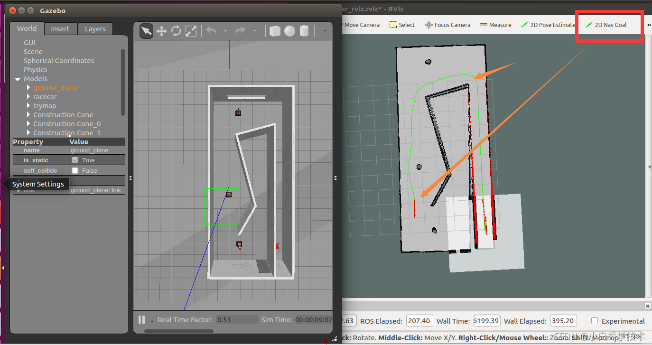
Task: Select Spherical Coordinates in the World tree
Action: coord(59,61)
